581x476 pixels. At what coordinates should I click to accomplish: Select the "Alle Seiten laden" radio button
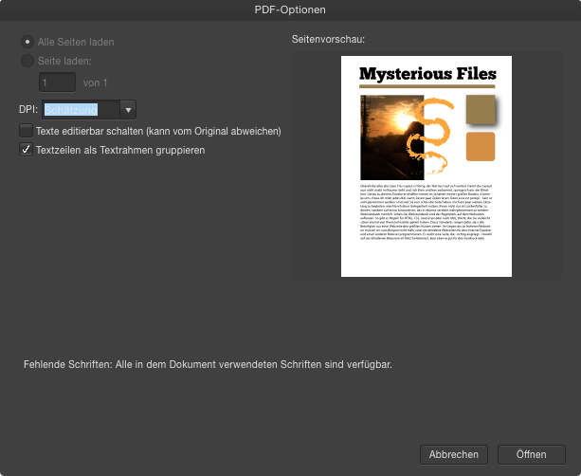(x=27, y=43)
